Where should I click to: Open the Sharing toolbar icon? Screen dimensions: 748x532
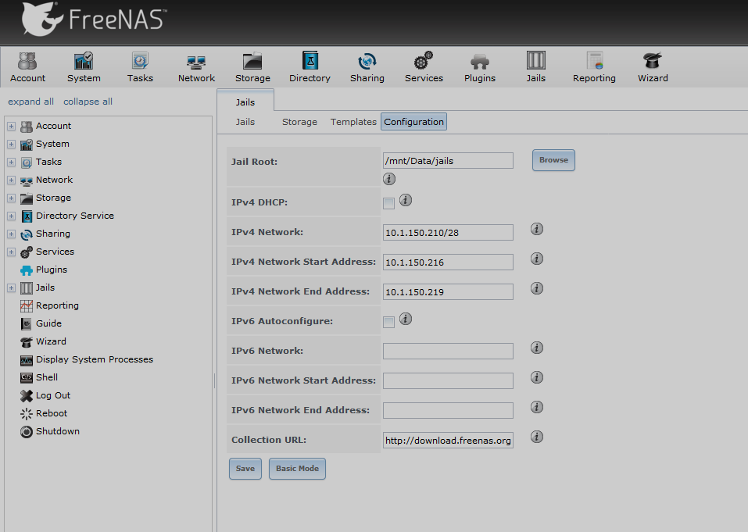367,67
